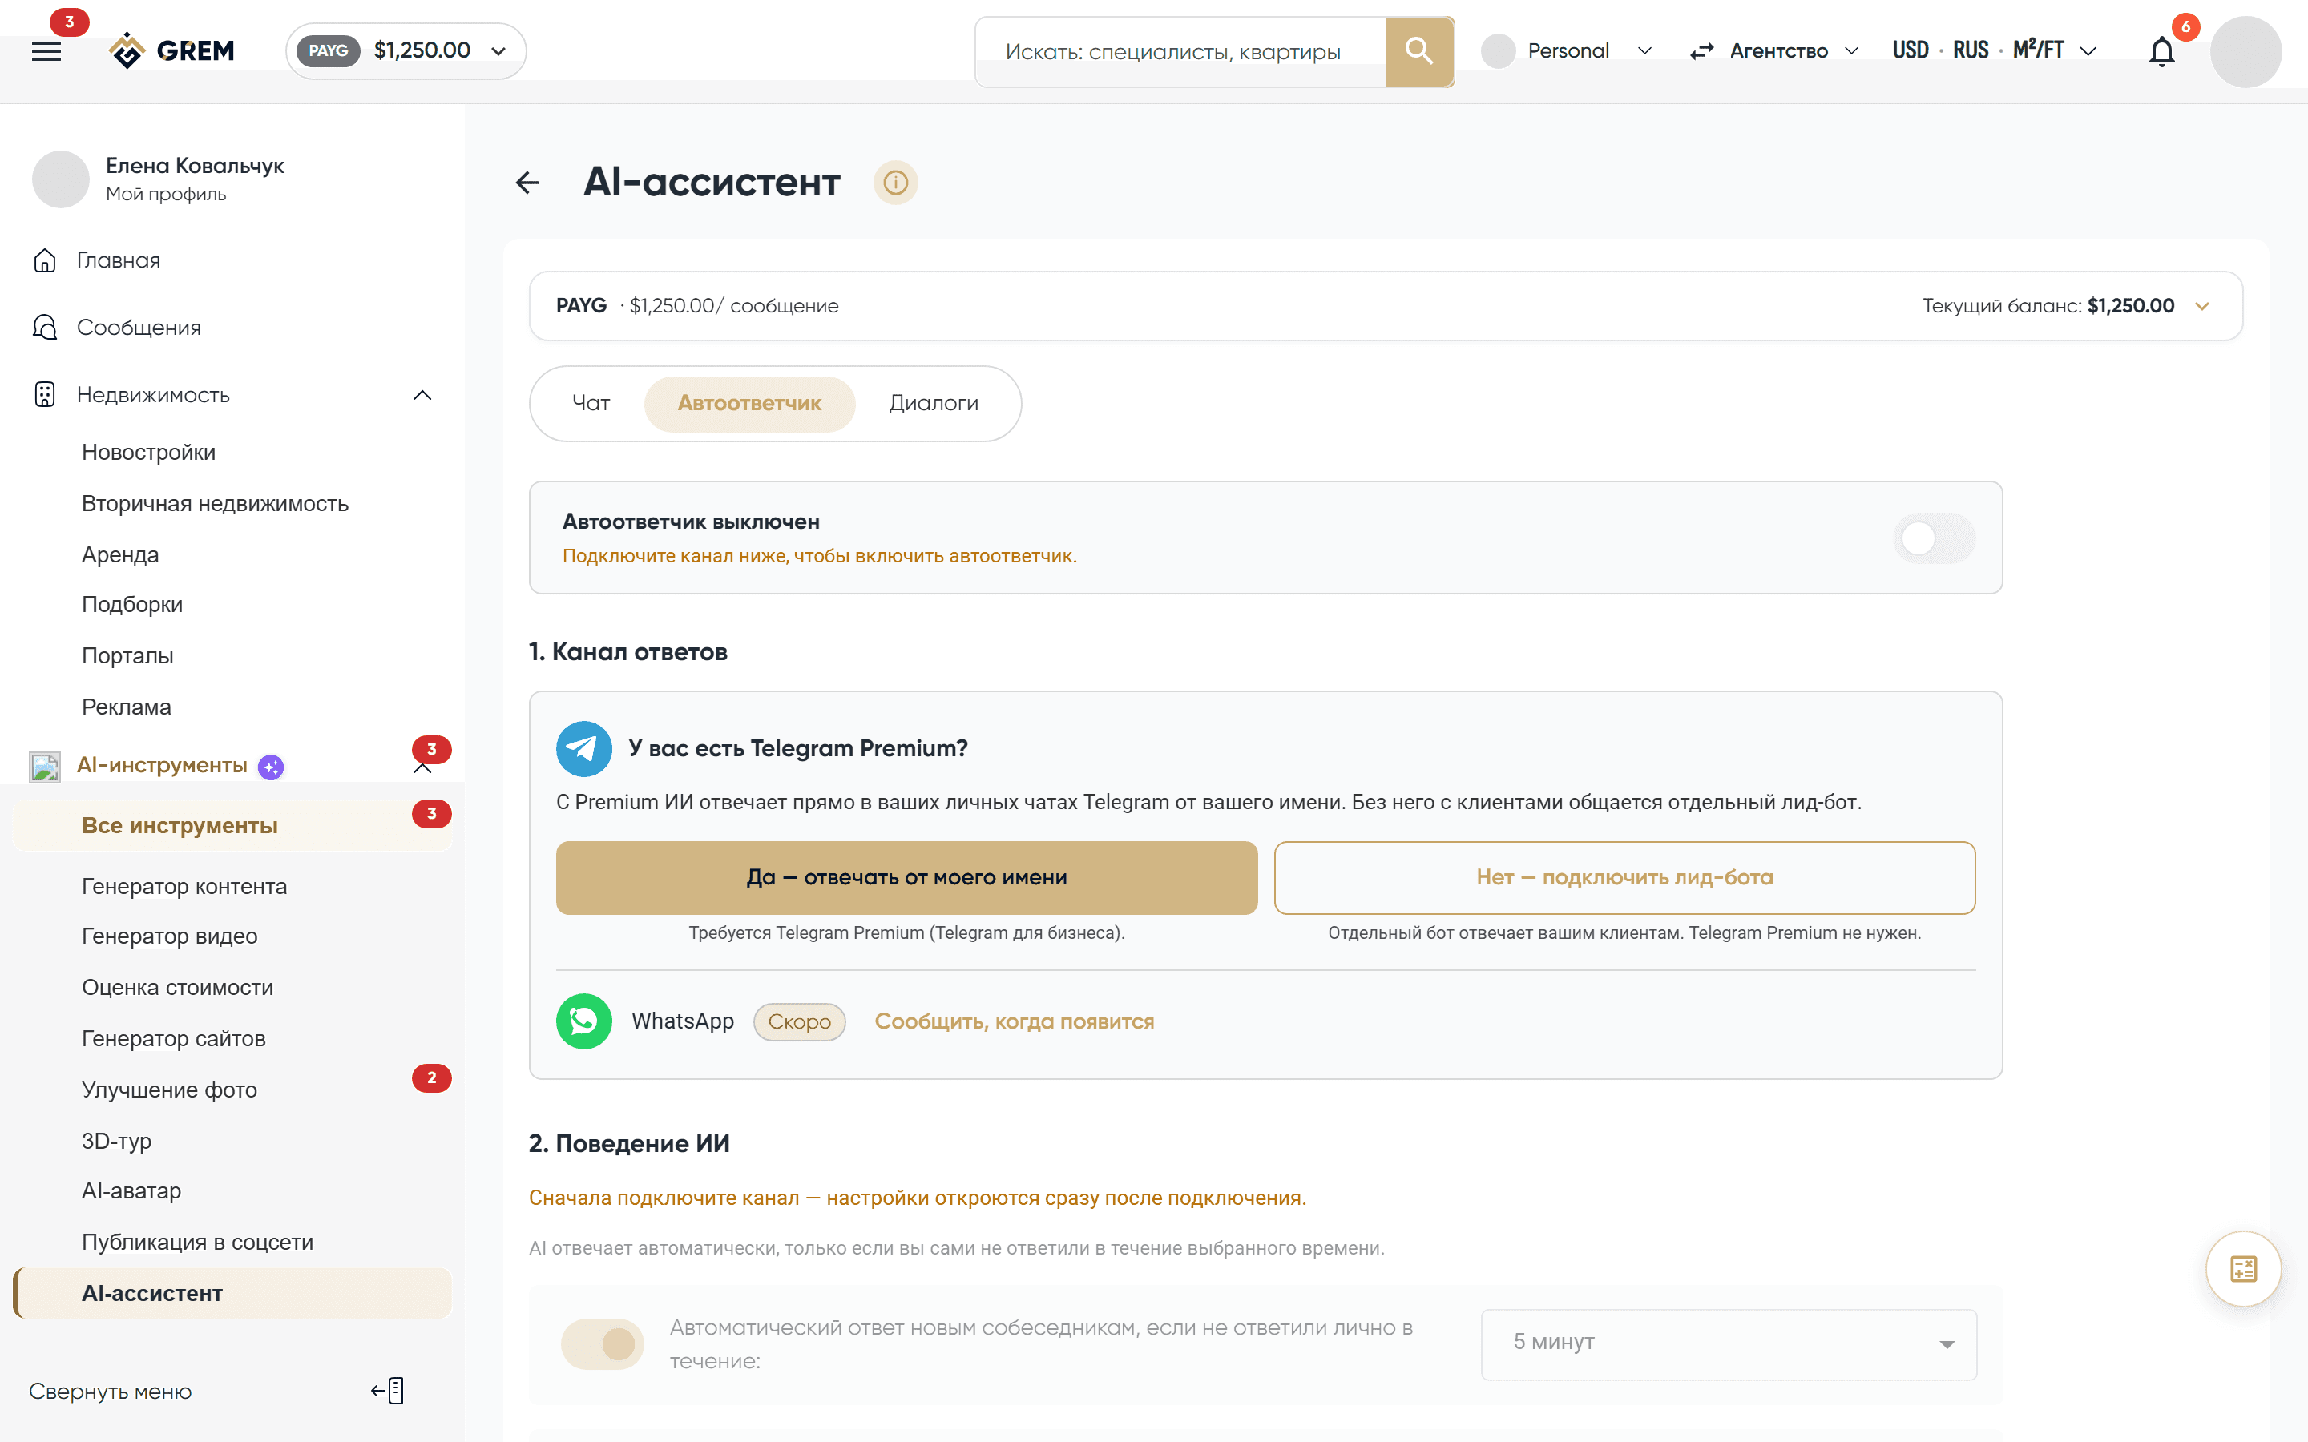Click Елена Ковальчук profile avatar
The image size is (2308, 1442).
(61, 179)
